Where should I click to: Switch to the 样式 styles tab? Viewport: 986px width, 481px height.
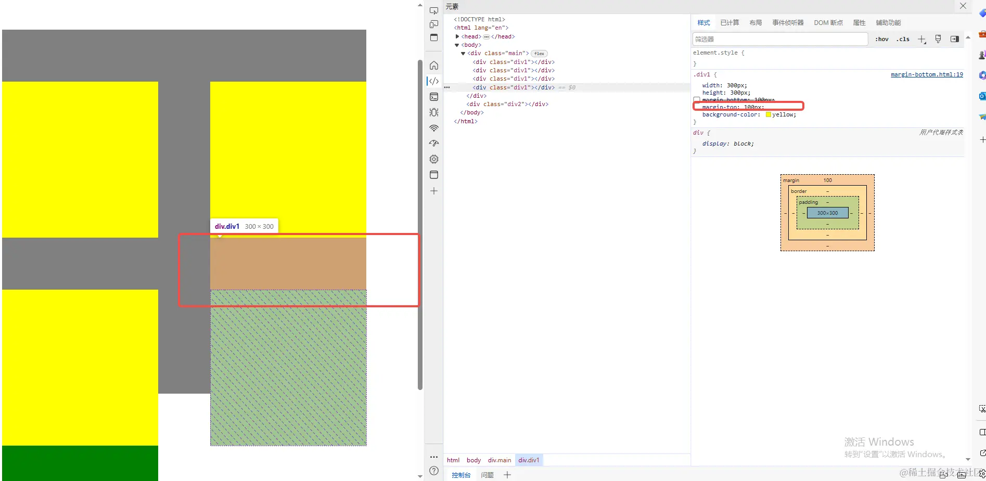[x=704, y=23]
